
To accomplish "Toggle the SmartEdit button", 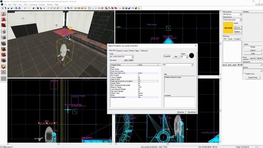I will pos(167,57).
